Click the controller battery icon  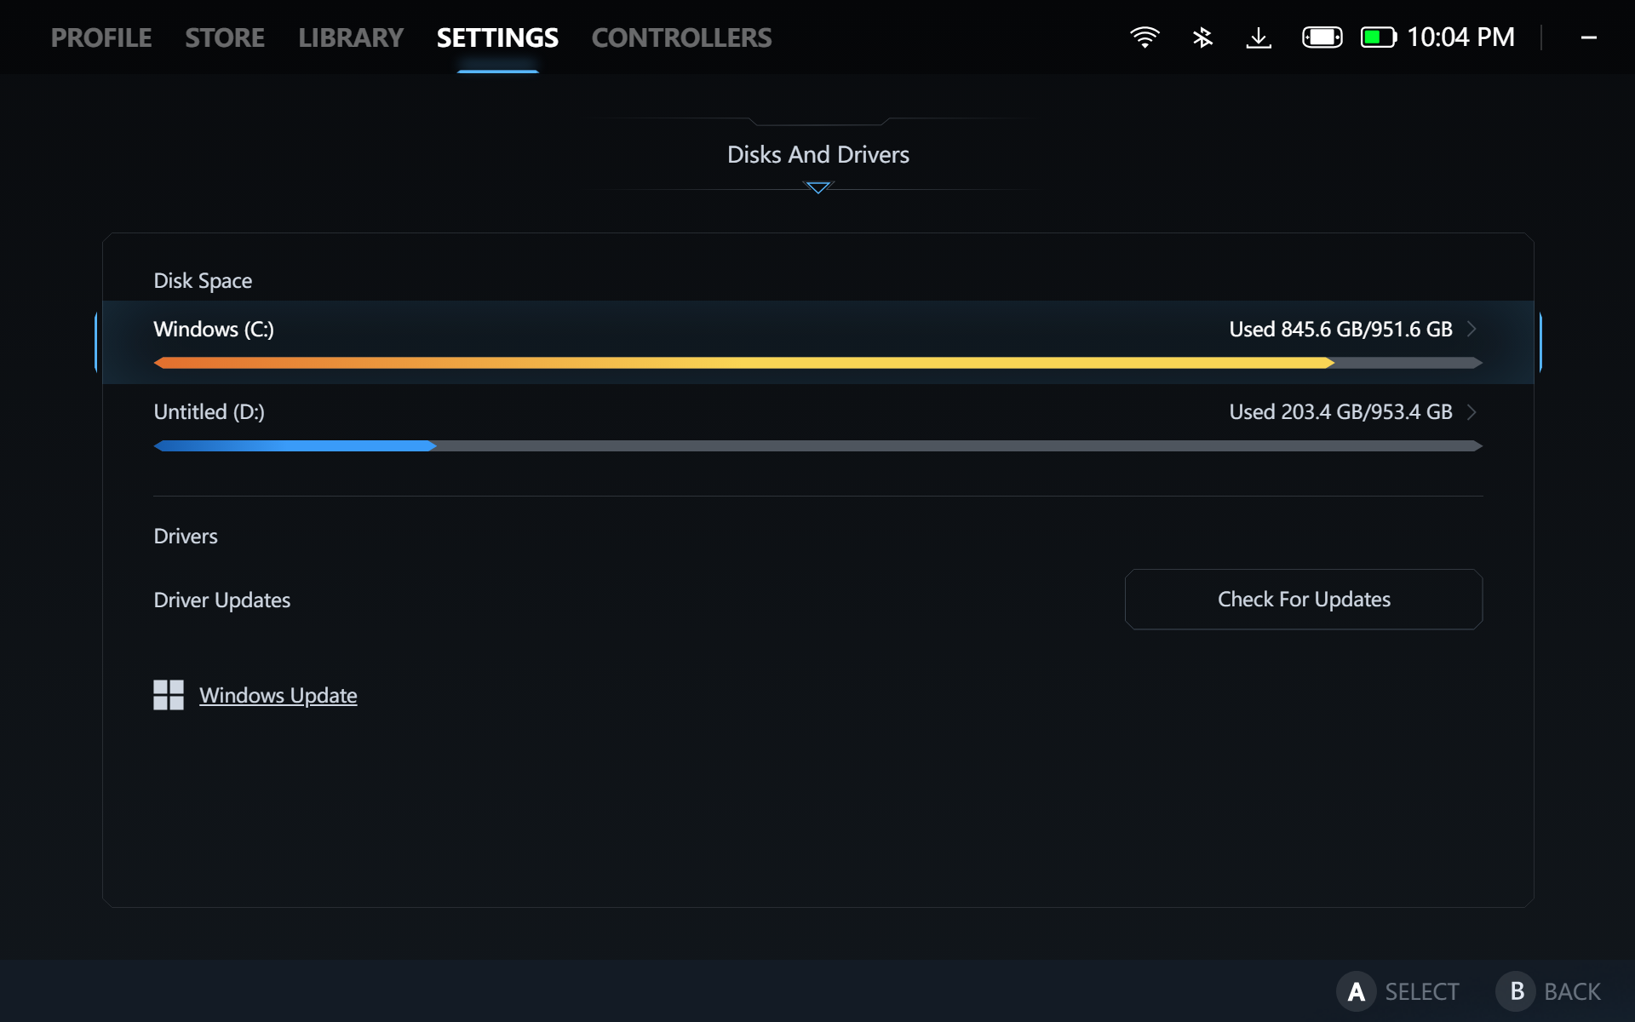pyautogui.click(x=1321, y=37)
